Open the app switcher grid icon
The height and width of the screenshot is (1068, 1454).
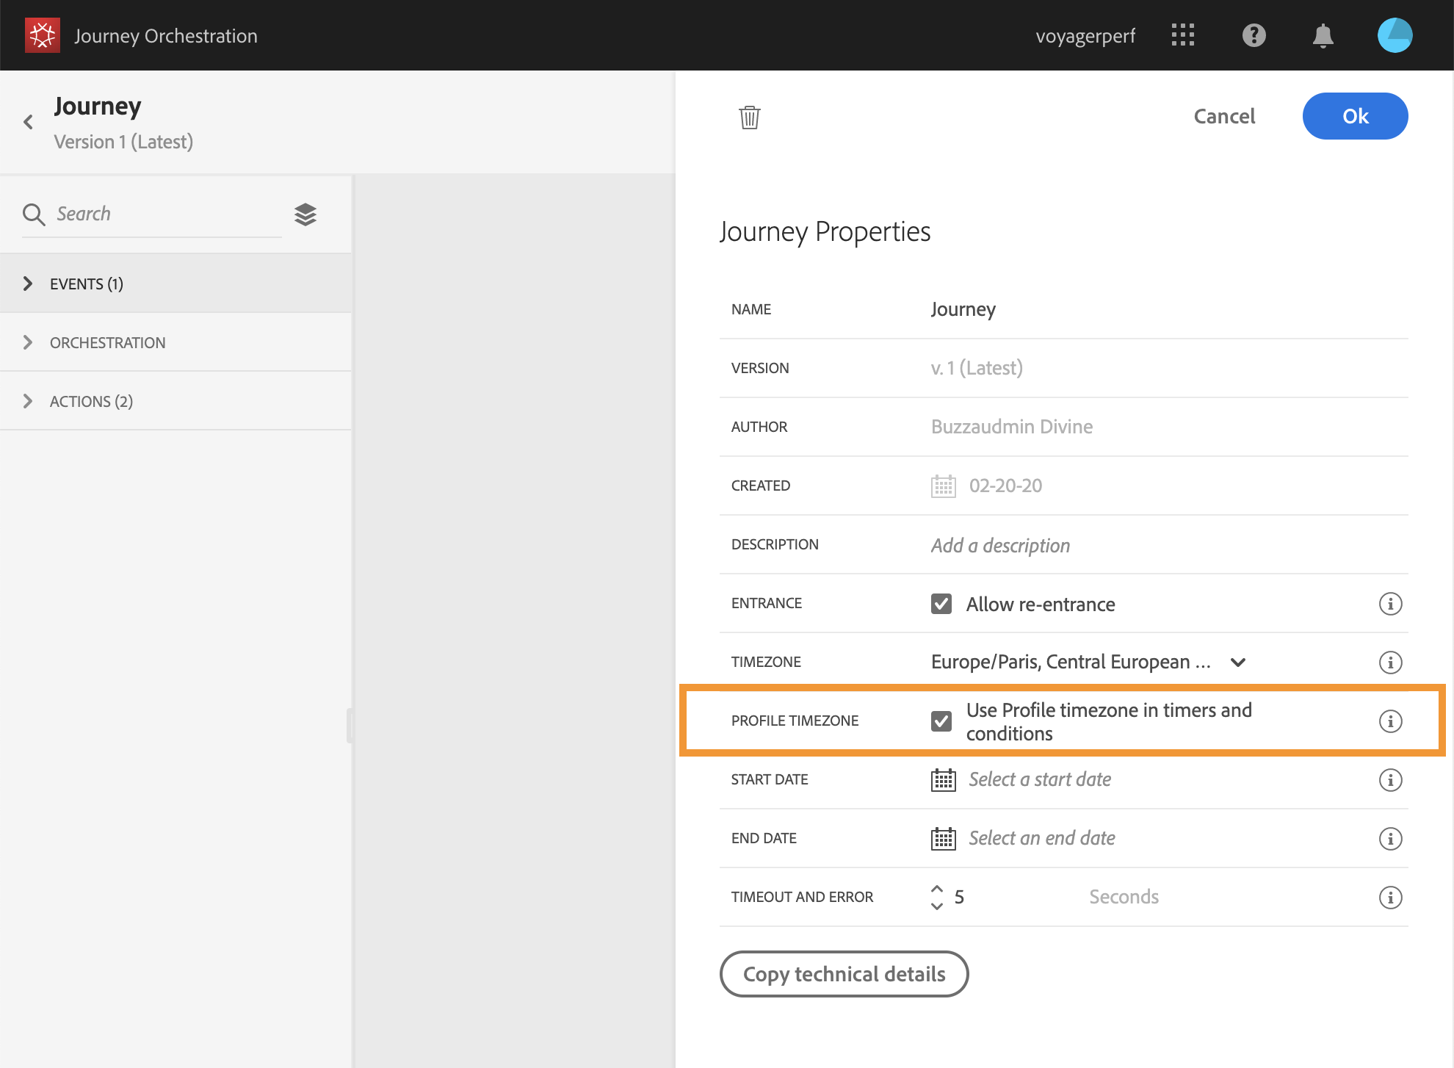[x=1182, y=35]
